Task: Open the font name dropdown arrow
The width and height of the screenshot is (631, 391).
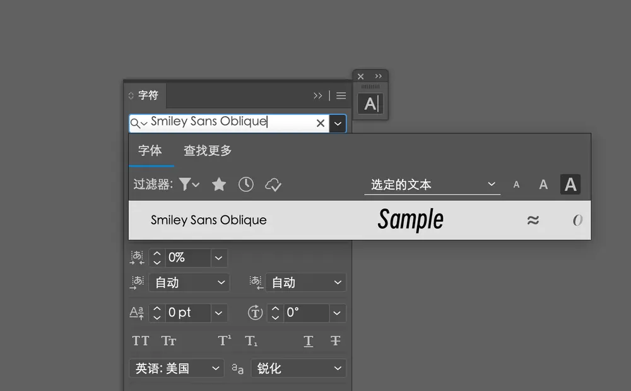Action: (x=338, y=123)
